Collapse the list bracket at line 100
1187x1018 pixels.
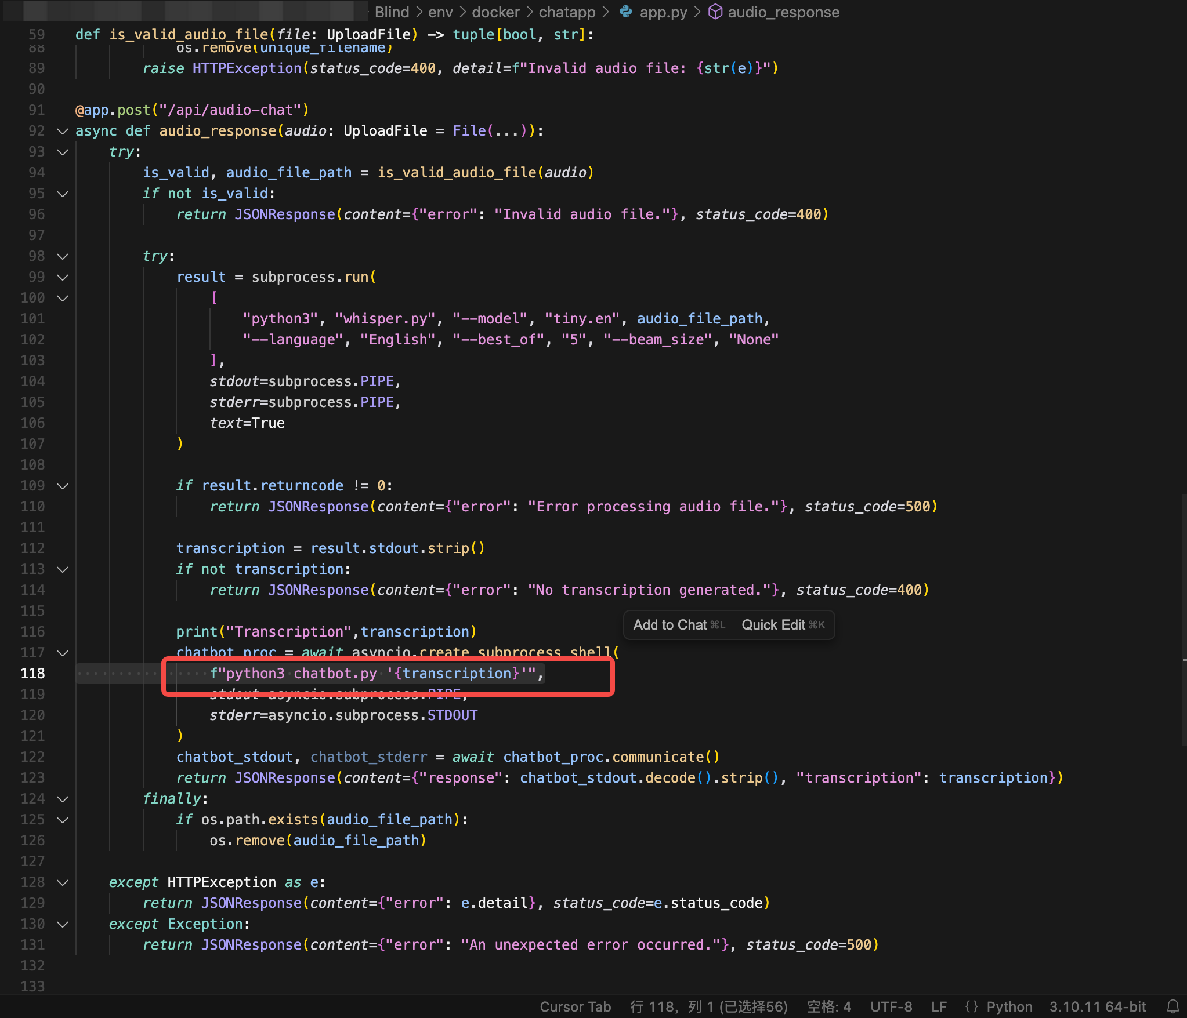pos(63,298)
